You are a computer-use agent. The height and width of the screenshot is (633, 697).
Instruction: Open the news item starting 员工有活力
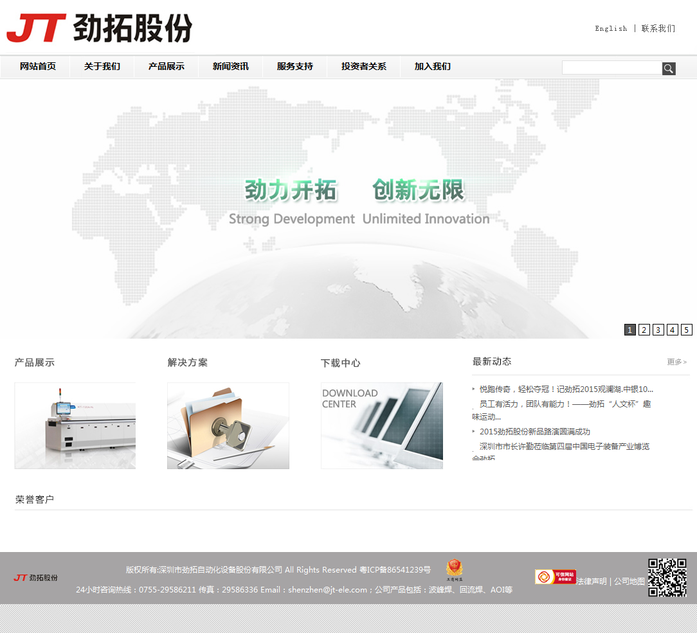point(561,410)
